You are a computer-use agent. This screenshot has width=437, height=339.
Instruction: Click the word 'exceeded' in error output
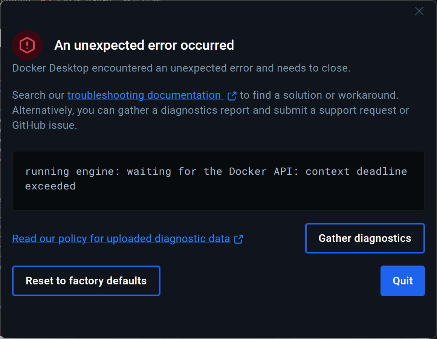[50, 186]
